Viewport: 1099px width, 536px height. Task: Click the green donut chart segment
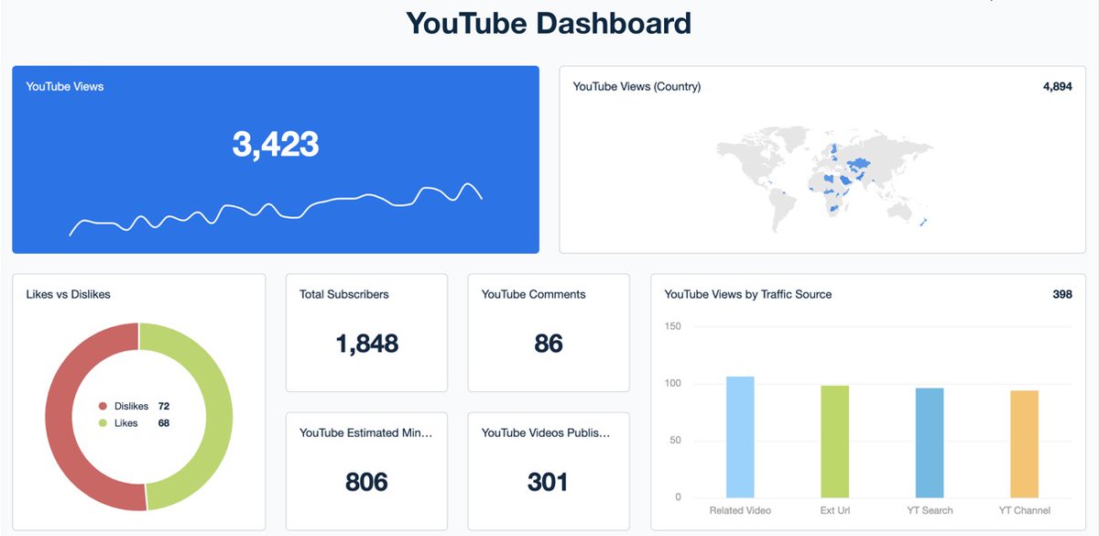pos(218,417)
